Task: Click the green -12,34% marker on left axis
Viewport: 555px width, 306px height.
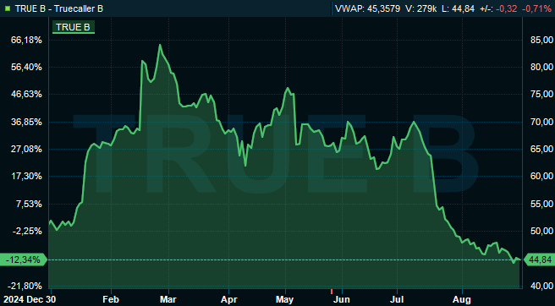Action: click(24, 260)
